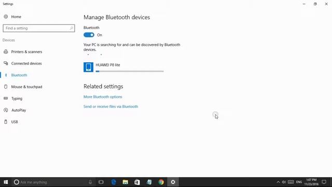
Task: Click the Bluetooth symbol icon in sidebar
Action: 6,75
